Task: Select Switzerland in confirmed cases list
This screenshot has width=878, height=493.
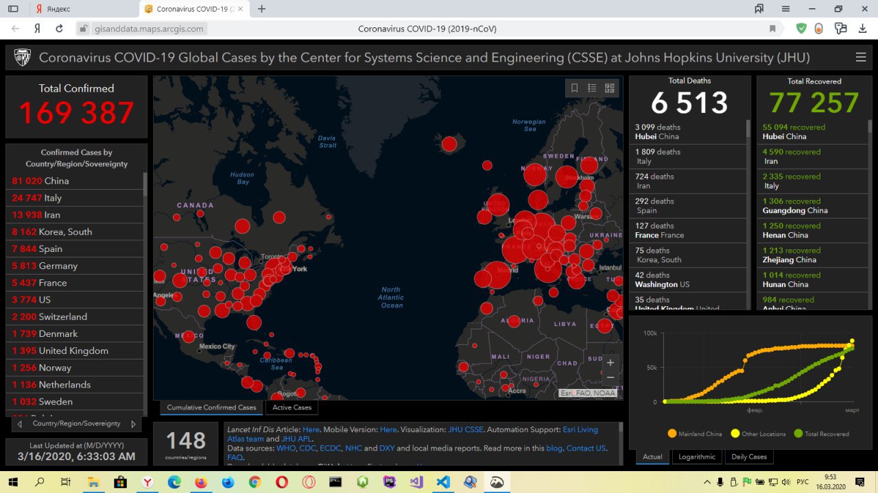Action: pyautogui.click(x=74, y=316)
